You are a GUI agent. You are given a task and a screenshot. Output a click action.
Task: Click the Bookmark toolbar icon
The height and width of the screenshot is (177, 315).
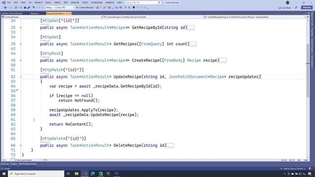point(133,8)
